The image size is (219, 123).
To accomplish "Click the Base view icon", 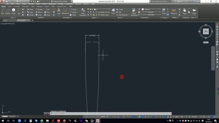I will coord(194,11).
